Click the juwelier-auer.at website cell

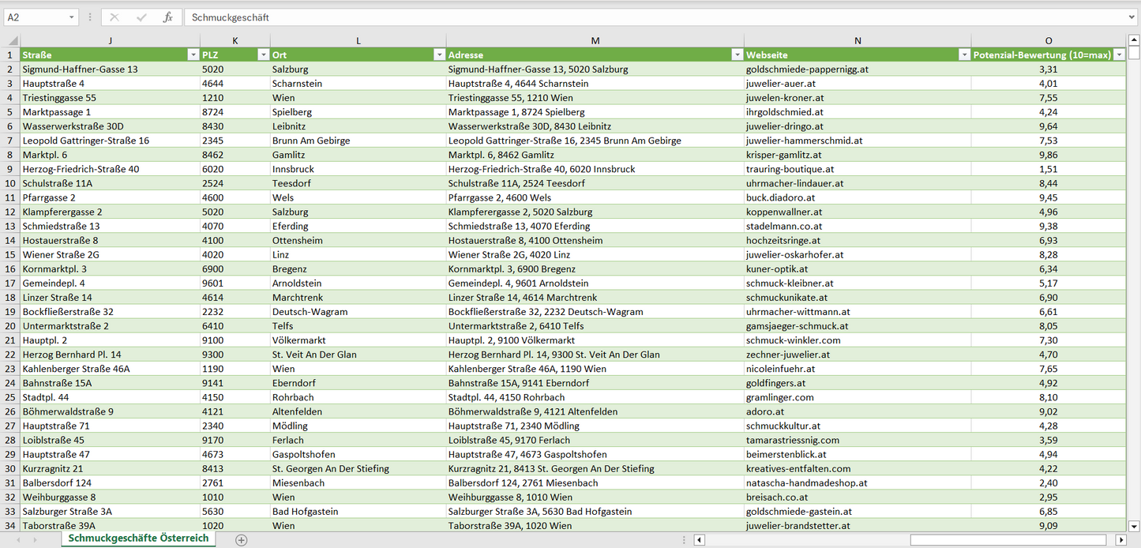(780, 84)
